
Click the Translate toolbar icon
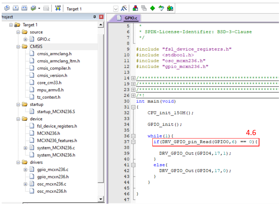pos(7,8)
